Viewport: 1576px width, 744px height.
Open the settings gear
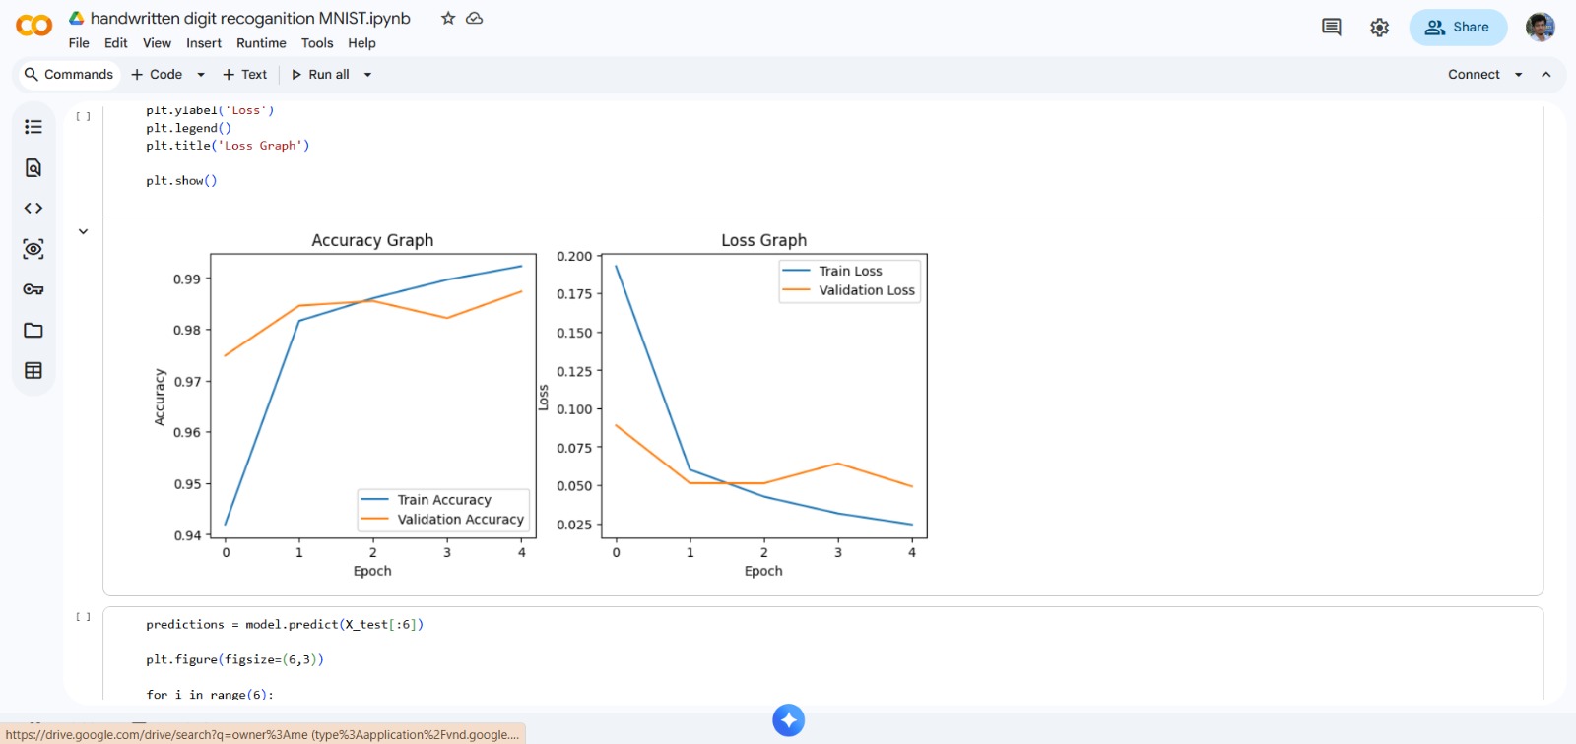1379,28
